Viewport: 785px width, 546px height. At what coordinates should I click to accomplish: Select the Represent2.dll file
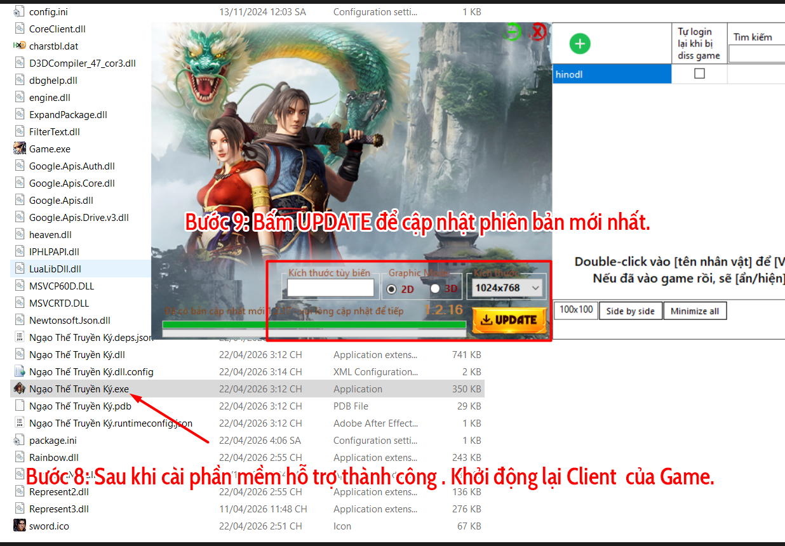pyautogui.click(x=59, y=492)
